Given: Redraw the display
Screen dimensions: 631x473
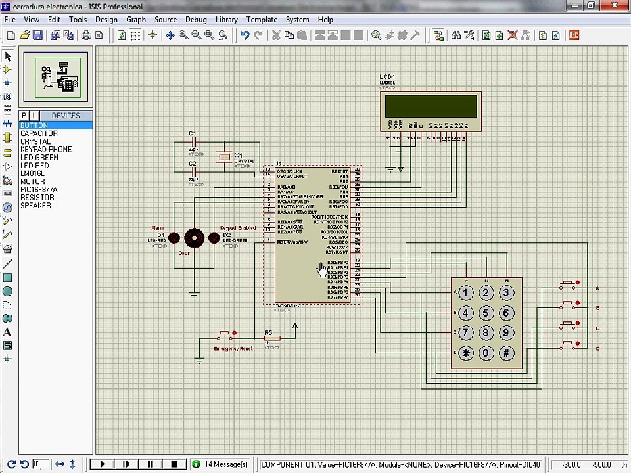Looking at the screenshot, I should coord(122,35).
